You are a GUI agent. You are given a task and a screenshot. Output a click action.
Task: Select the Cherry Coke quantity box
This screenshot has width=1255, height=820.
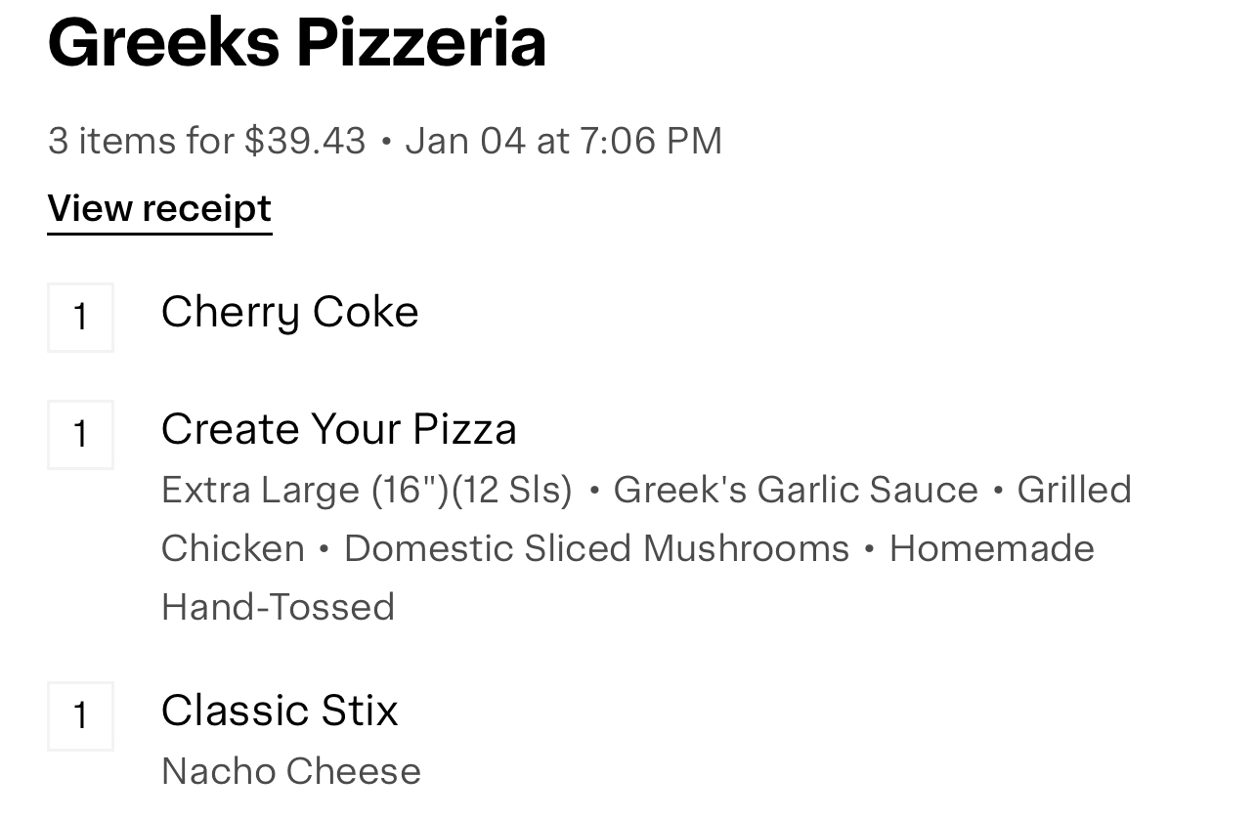coord(80,317)
